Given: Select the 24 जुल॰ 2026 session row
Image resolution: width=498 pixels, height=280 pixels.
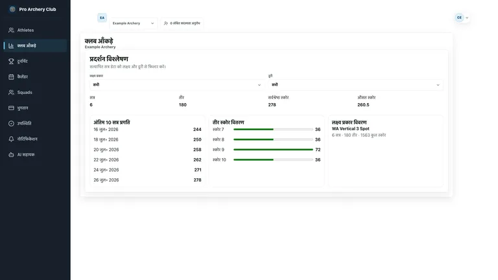Looking at the screenshot, I should click(147, 170).
